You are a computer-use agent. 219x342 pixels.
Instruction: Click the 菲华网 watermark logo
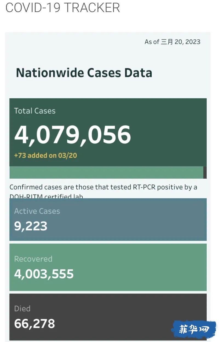click(194, 330)
